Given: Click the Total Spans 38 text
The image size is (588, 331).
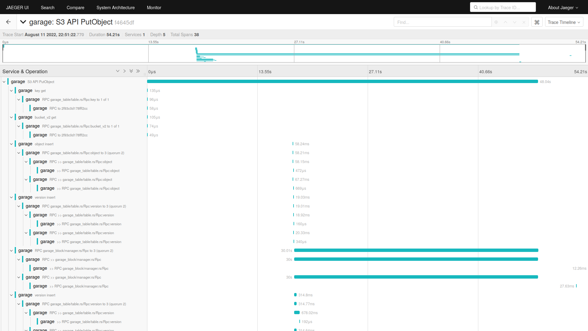Looking at the screenshot, I should (x=185, y=35).
